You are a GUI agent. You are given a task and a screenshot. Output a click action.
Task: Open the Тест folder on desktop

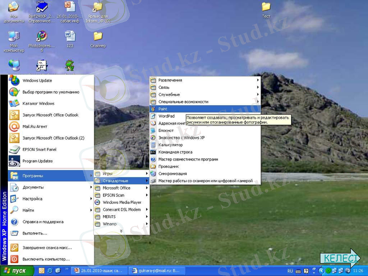click(266, 9)
